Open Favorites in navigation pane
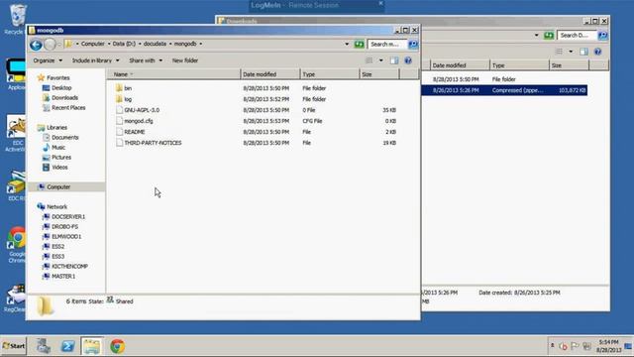 pyautogui.click(x=57, y=77)
